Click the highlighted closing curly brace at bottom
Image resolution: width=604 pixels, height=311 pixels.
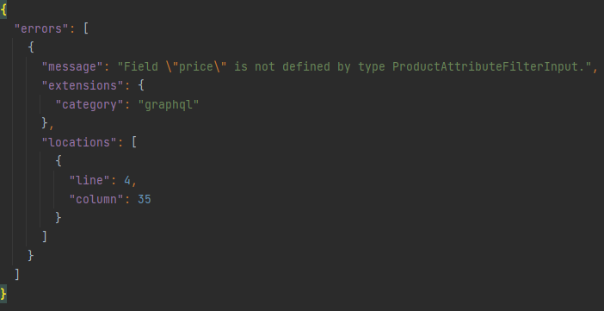[3, 294]
